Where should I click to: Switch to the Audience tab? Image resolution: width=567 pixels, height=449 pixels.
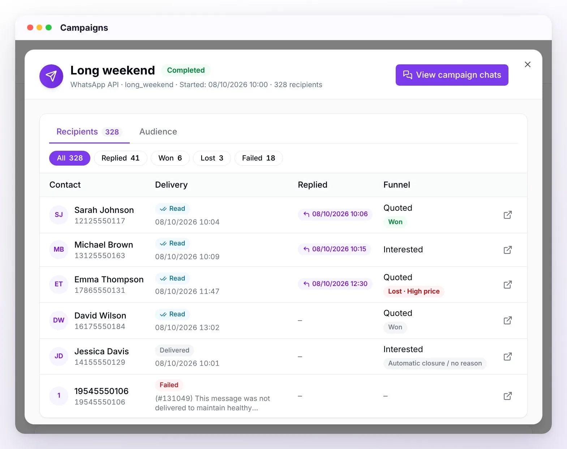click(158, 132)
